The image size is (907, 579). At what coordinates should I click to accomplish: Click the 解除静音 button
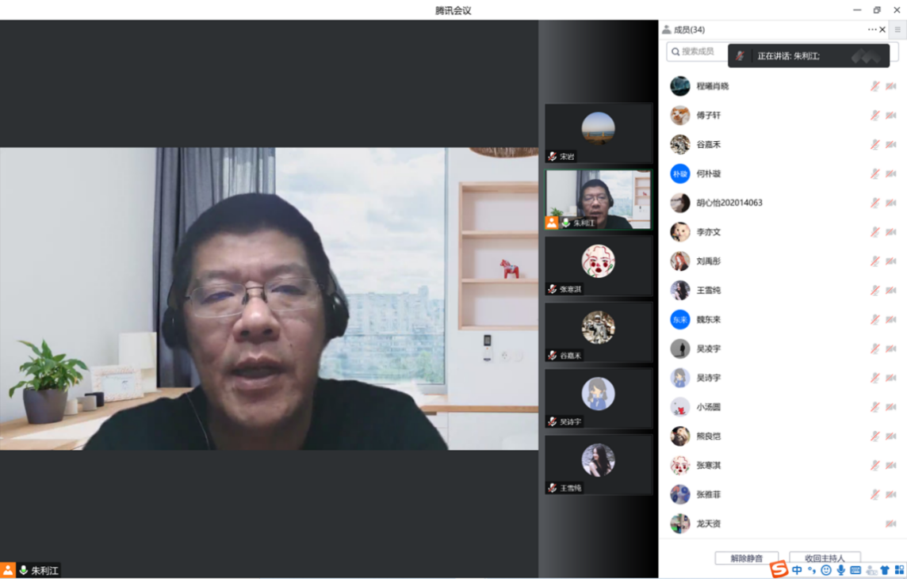(746, 558)
